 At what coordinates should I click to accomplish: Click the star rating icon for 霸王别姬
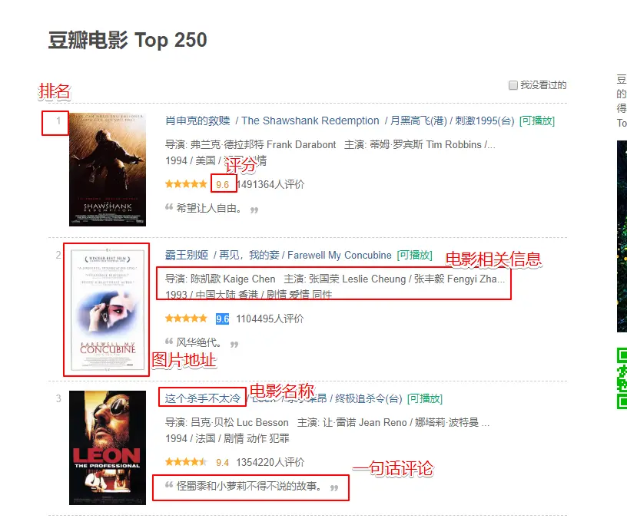187,319
